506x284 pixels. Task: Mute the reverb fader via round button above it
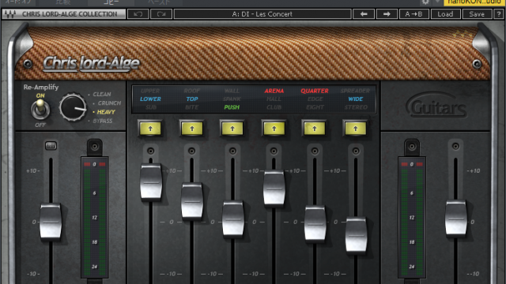274,151
